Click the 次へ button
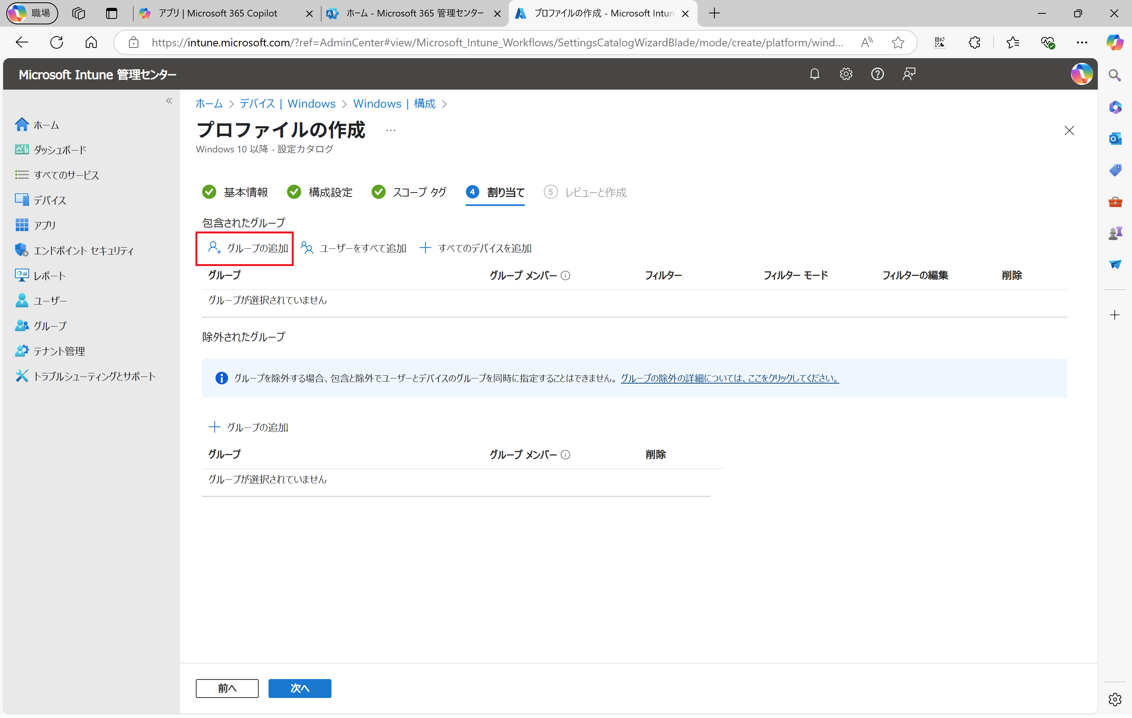Image resolution: width=1132 pixels, height=718 pixels. click(300, 688)
